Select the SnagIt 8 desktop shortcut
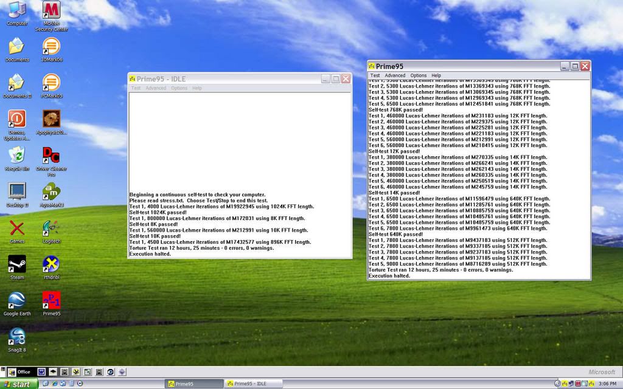 pos(17,340)
